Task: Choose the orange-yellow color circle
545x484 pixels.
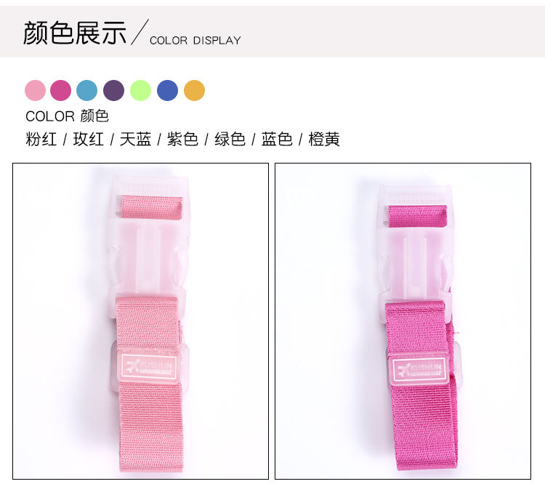Action: click(194, 90)
